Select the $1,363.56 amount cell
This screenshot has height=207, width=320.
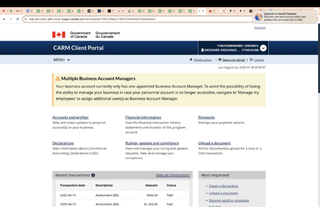151,204
